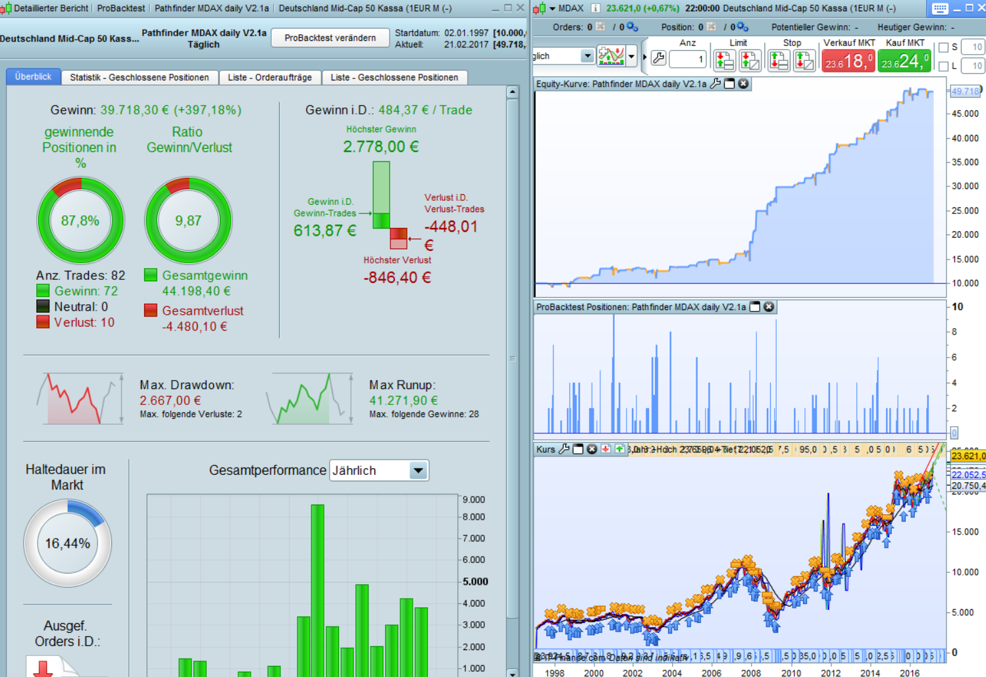Click the candlestick icon in Detaillierter Bericht title
The width and height of the screenshot is (986, 677).
[x=6, y=9]
